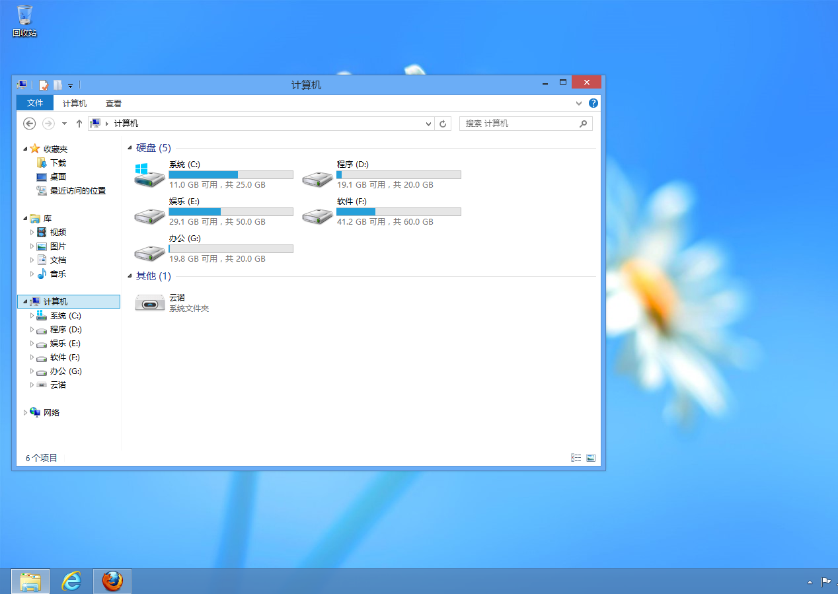Select 程序 (D:) in the navigation pane
The image size is (838, 594).
66,330
